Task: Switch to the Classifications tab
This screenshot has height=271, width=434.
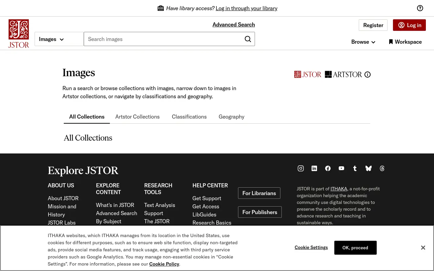Action: tap(189, 117)
